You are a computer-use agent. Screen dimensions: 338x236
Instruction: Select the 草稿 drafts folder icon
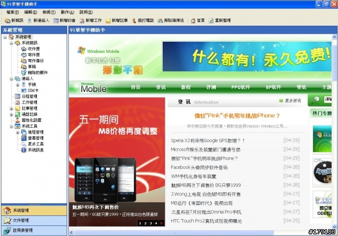(24, 67)
